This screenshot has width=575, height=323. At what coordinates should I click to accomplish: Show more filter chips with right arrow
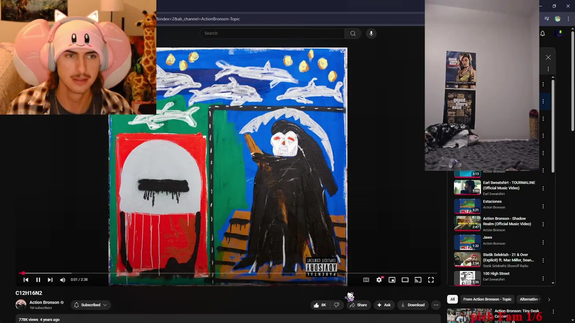549,299
